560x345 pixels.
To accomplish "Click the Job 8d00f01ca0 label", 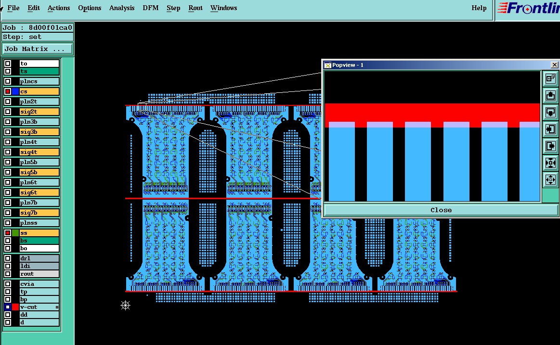I will [x=38, y=28].
